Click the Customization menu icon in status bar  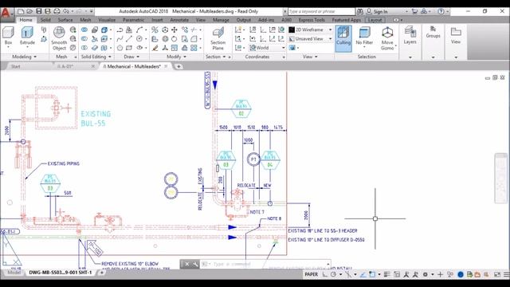tap(506, 274)
